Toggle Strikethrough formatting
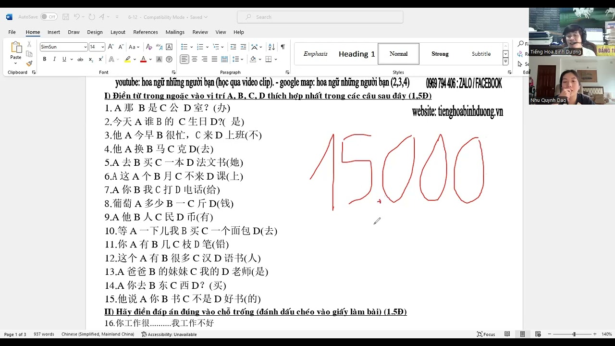This screenshot has width=615, height=346. pos(81,59)
